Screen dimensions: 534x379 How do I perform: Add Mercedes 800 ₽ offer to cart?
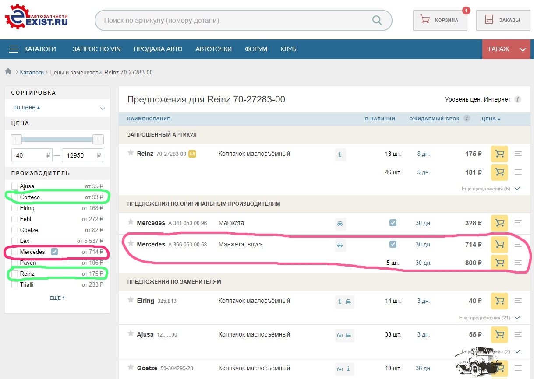coord(499,263)
